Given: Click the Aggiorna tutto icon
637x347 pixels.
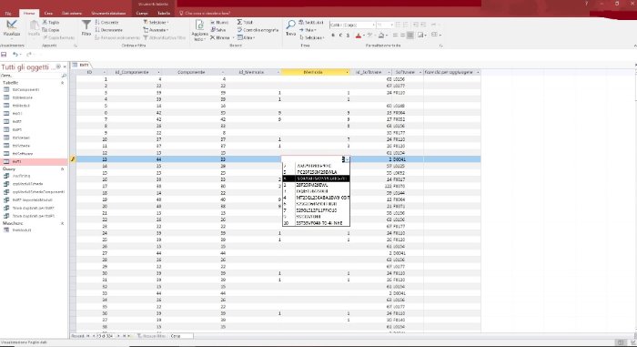Looking at the screenshot, I should tap(199, 25).
